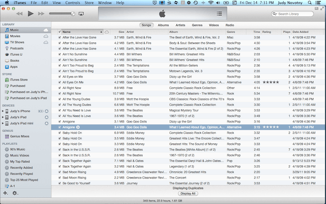Toggle the check-all header checkbox
The image size is (326, 204).
[x=60, y=32]
